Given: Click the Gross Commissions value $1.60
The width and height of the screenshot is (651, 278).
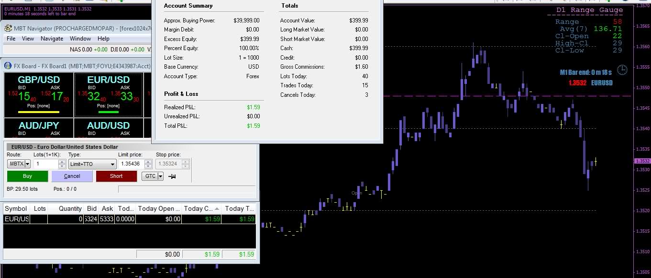Looking at the screenshot, I should [362, 67].
